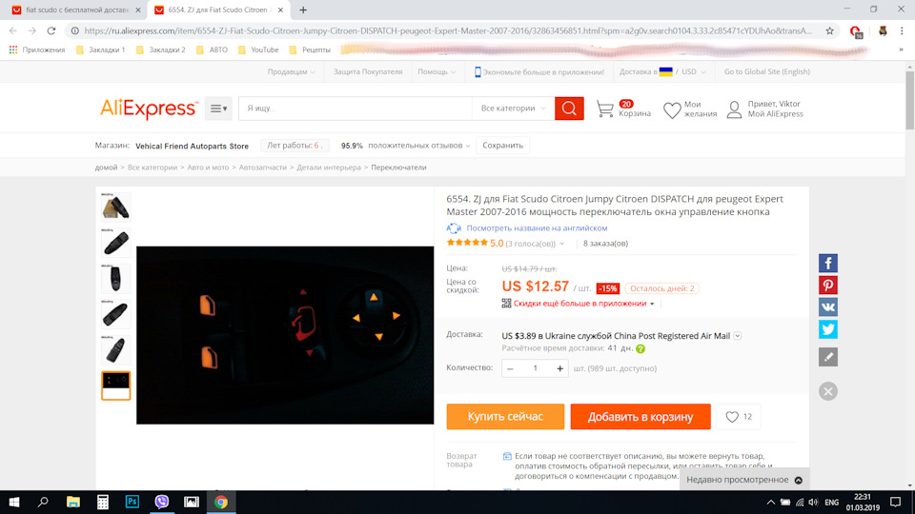Bookmark this page with the star icon
915x514 pixels.
829,30
